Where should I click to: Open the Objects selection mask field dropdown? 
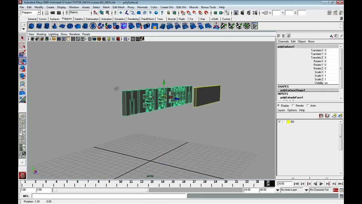point(80,12)
